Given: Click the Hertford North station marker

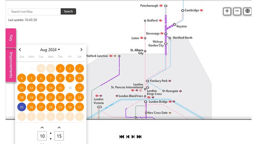Looking at the screenshot, I should coord(170,38).
